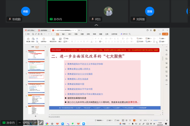Open the 81% zoom level dropdown
This screenshot has height=126, width=190.
(x=148, y=120)
